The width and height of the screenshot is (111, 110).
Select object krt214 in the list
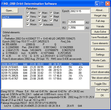[12, 17]
